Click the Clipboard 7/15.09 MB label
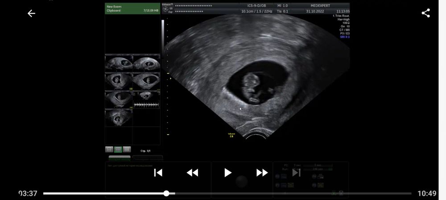Image resolution: width=446 pixels, height=200 pixels. (x=132, y=11)
